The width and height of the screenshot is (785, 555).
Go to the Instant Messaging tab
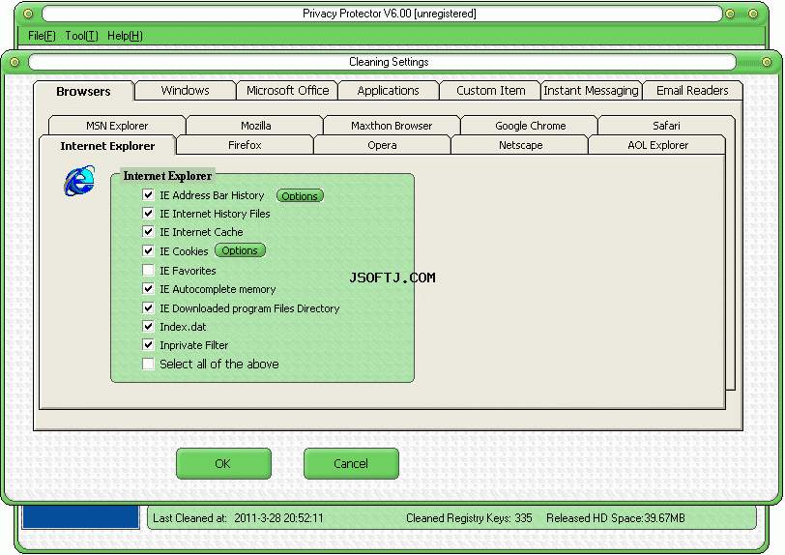click(592, 91)
